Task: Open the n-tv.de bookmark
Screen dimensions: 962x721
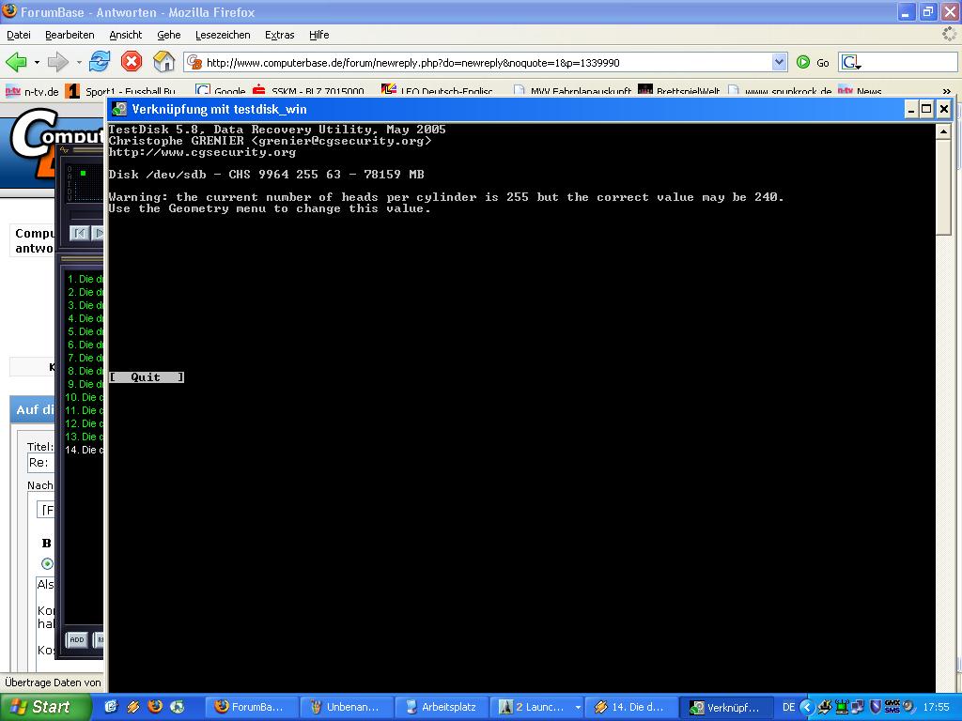Action: pyautogui.click(x=32, y=91)
